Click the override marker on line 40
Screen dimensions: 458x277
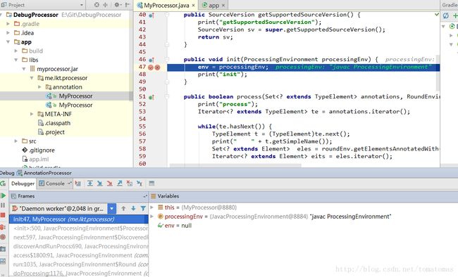(151, 15)
